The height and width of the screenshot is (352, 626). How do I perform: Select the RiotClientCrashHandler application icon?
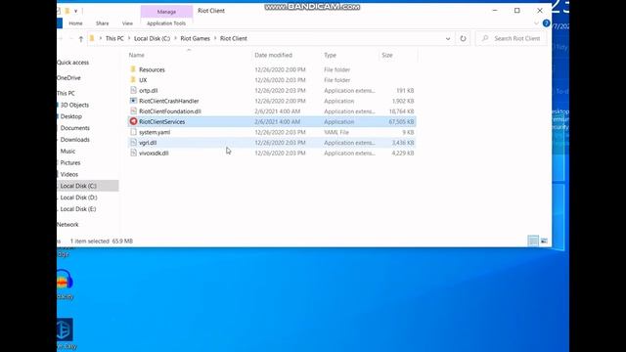[x=133, y=101]
